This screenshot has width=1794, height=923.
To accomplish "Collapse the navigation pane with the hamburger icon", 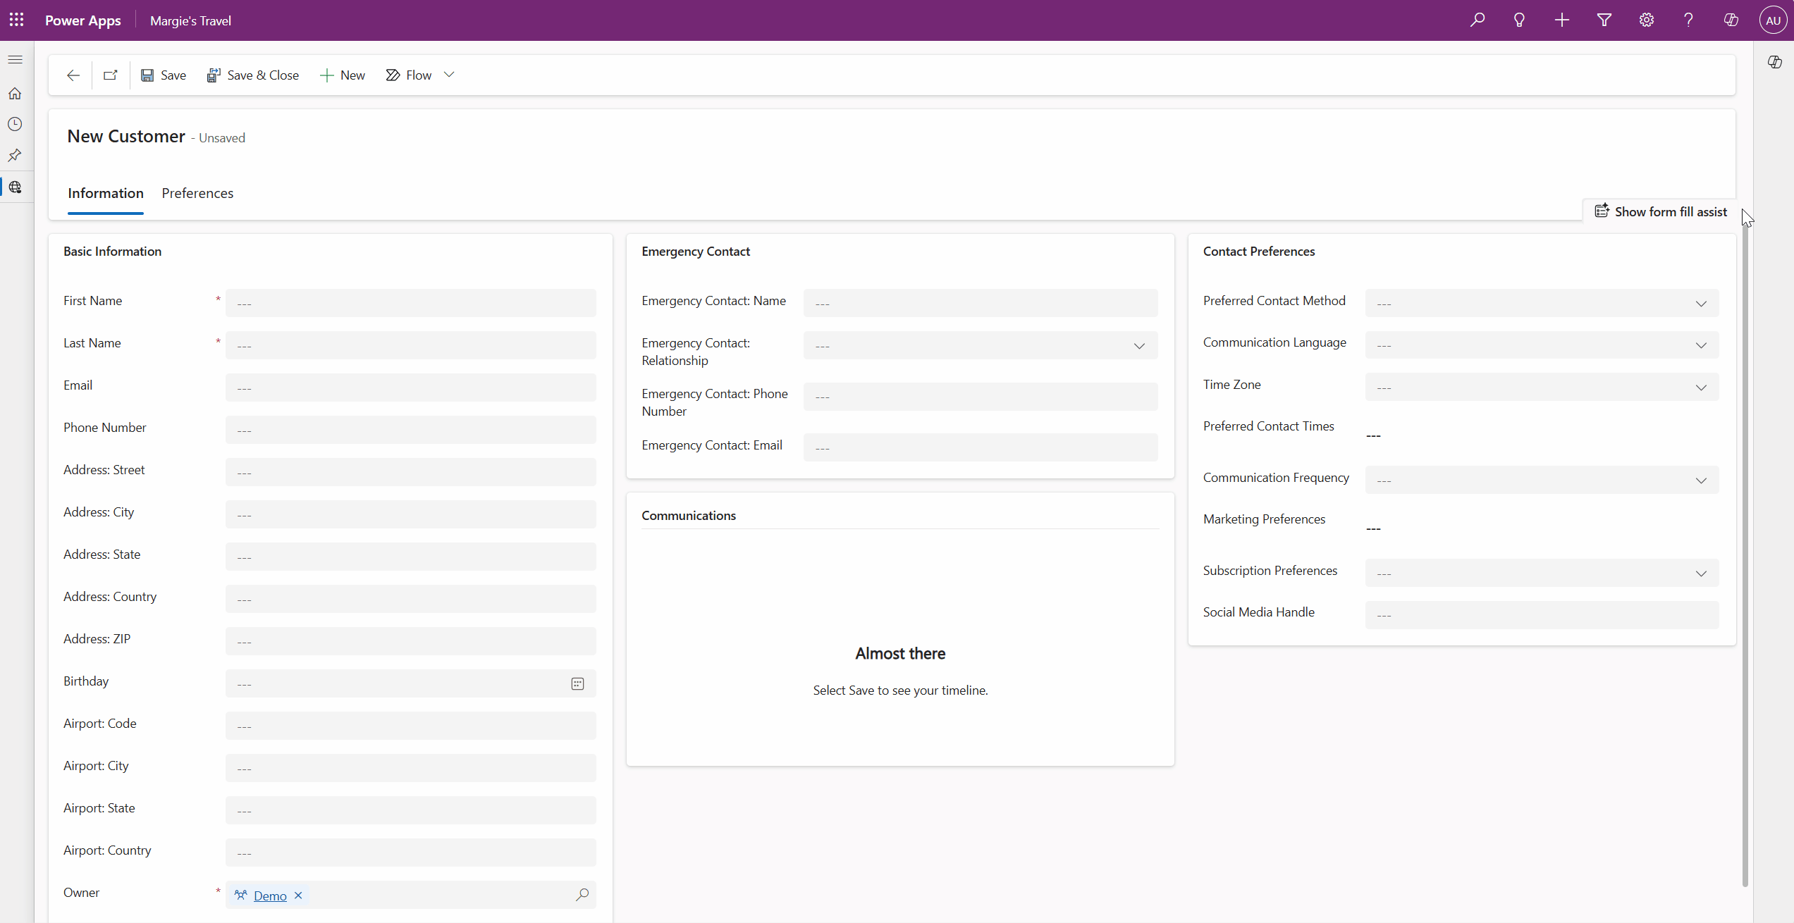I will [x=16, y=60].
